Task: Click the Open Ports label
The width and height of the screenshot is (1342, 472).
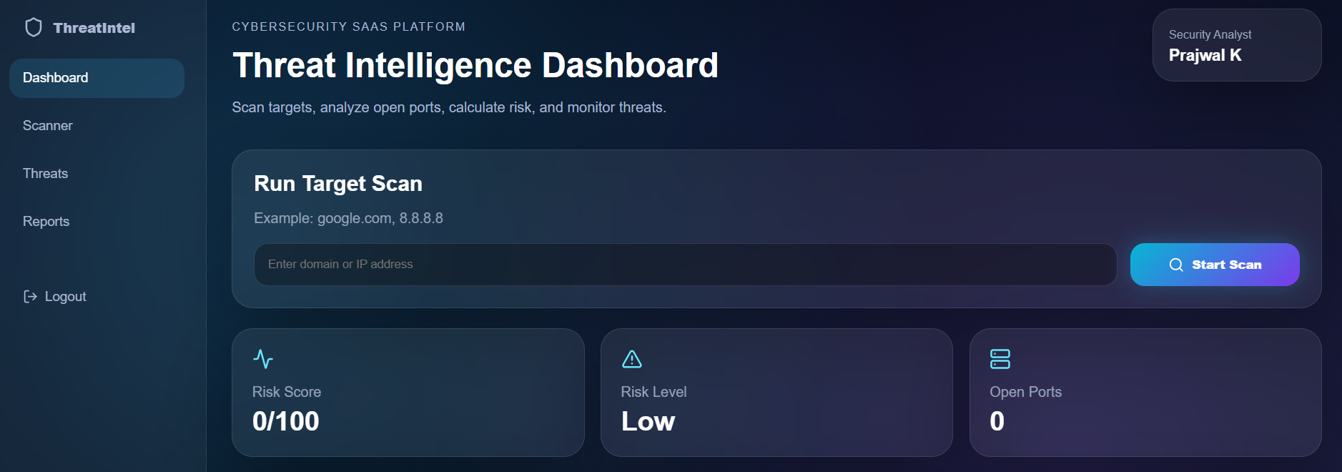Action: (1026, 392)
